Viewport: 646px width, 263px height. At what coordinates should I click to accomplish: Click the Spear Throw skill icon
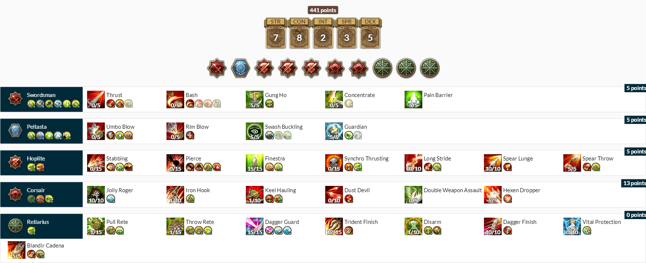click(572, 163)
